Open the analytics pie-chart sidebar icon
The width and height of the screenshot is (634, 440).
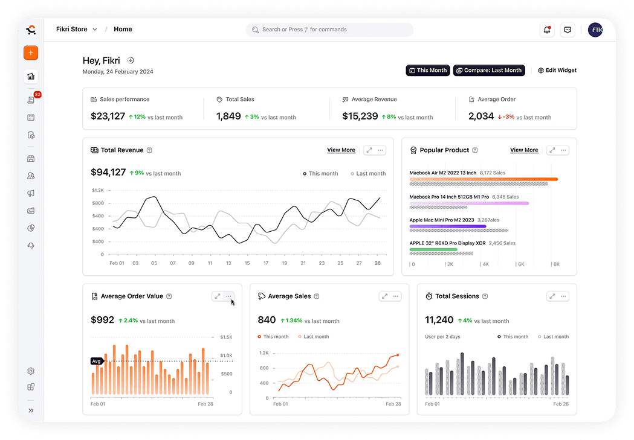(31, 228)
